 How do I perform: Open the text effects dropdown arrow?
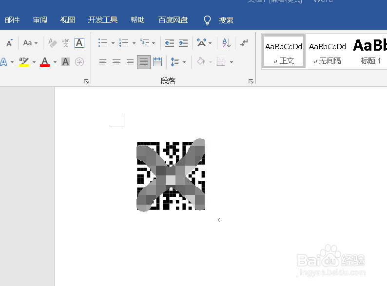coord(12,62)
